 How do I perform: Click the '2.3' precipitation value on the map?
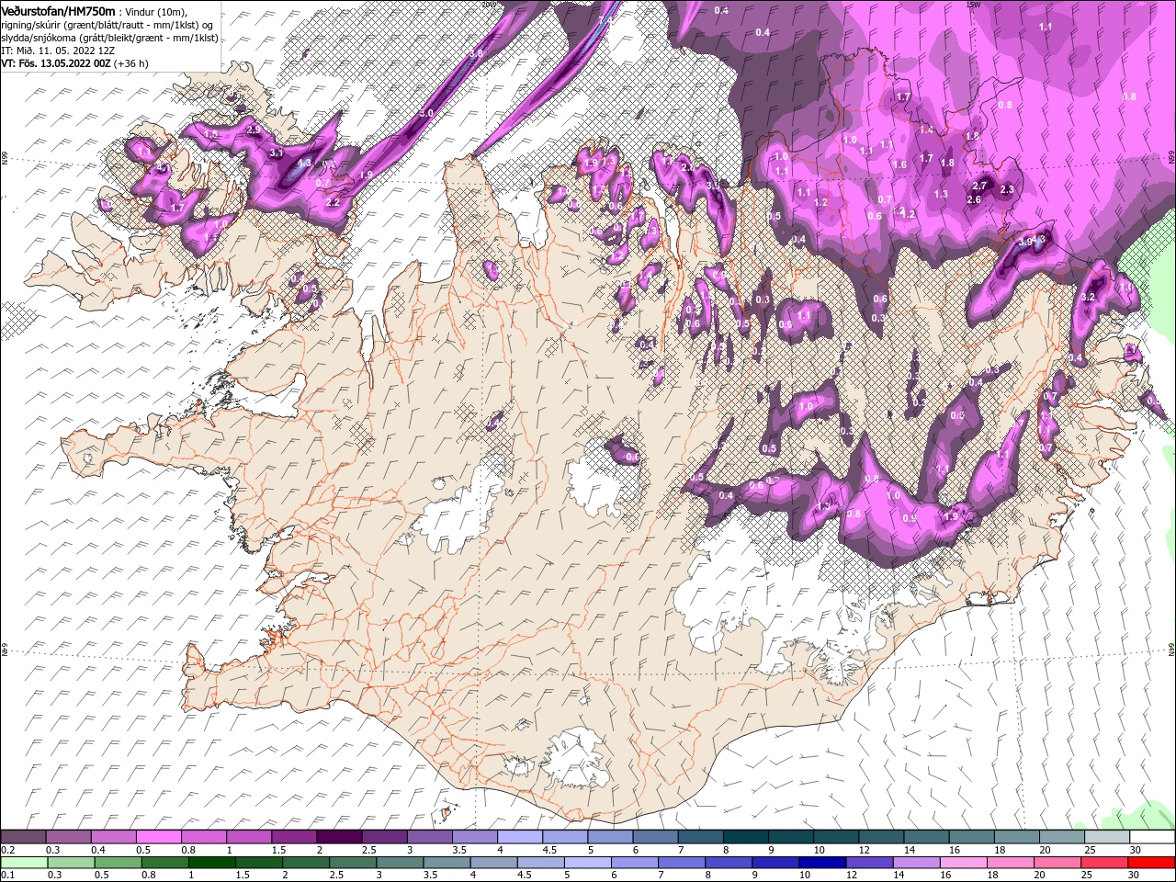(1007, 189)
